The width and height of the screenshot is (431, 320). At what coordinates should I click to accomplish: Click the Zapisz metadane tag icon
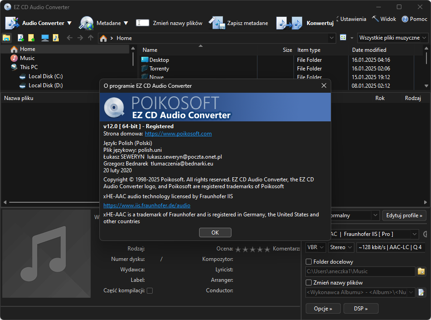(217, 23)
